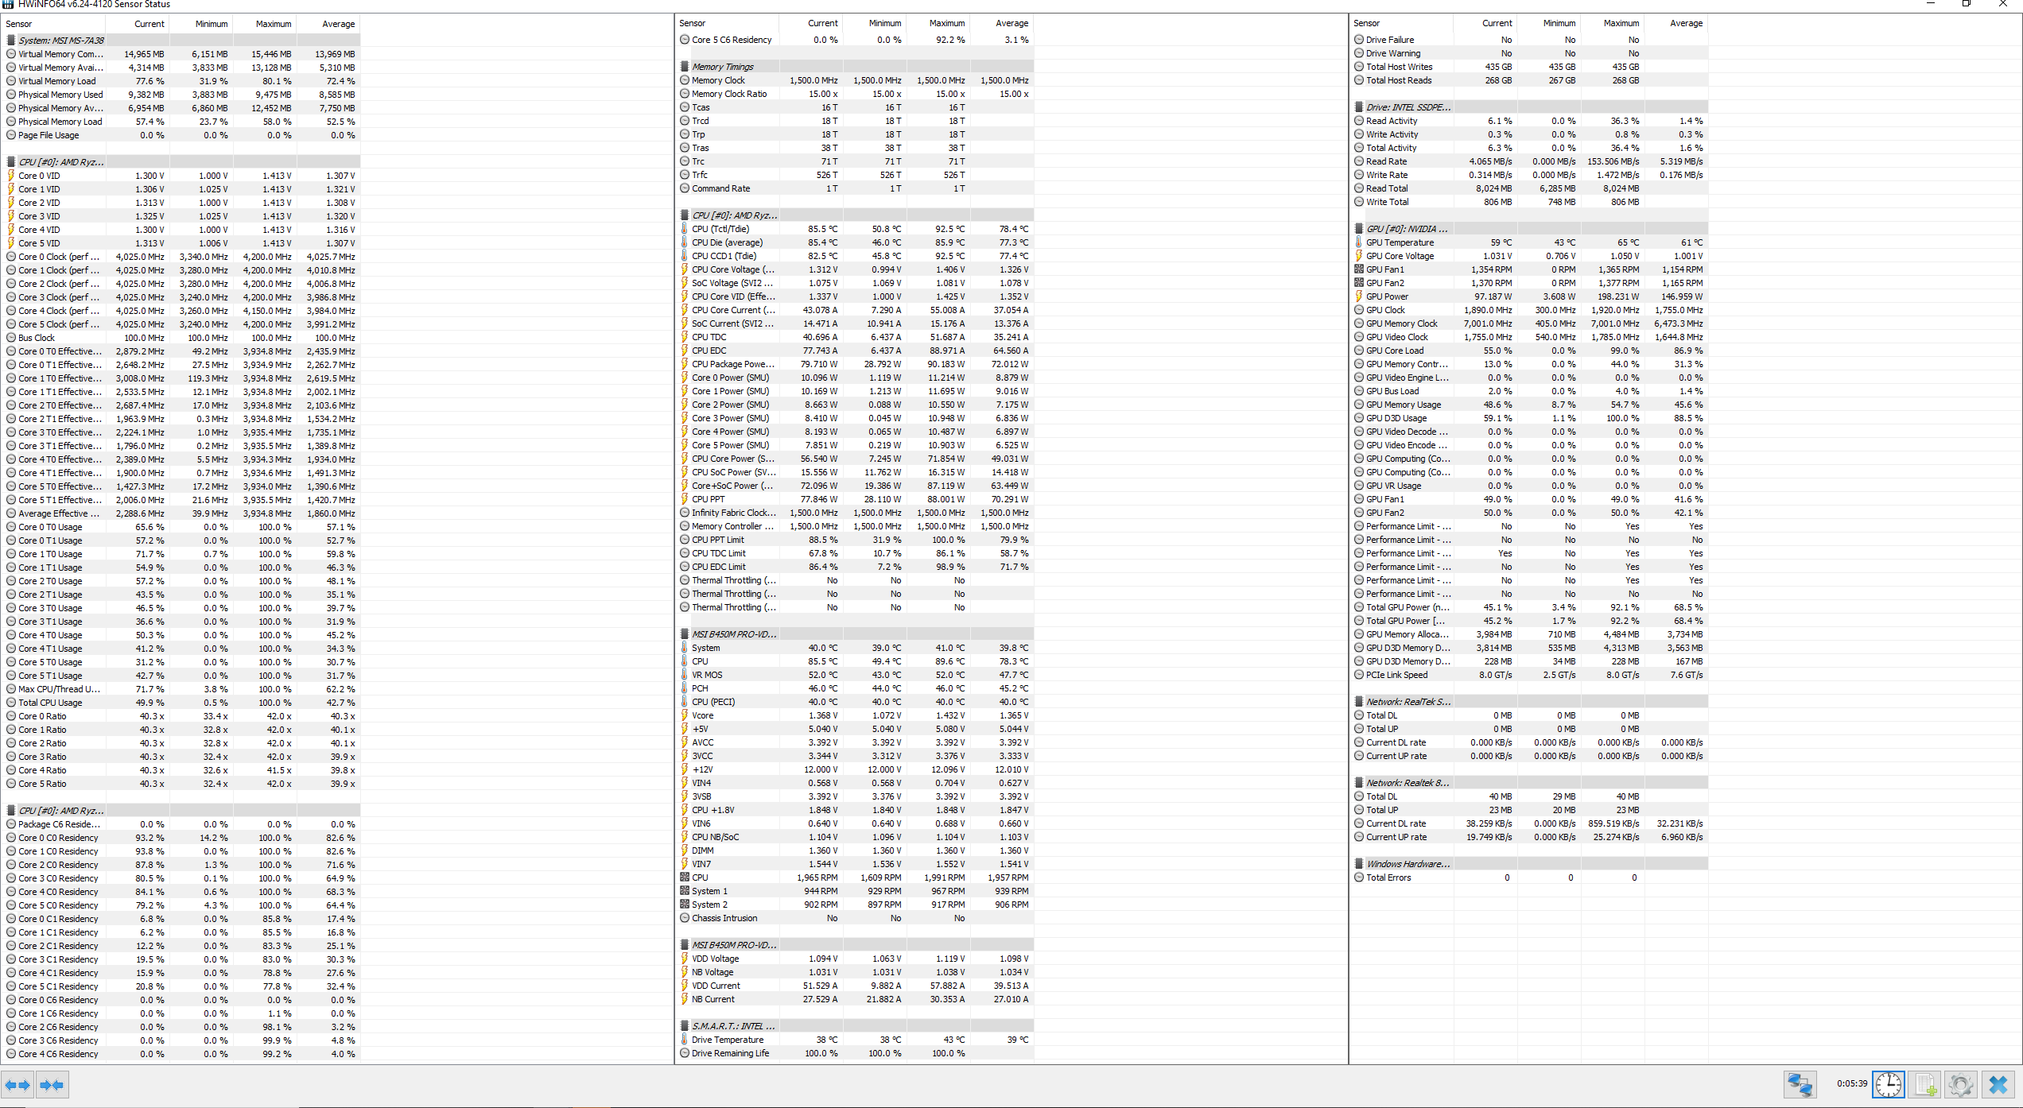The height and width of the screenshot is (1108, 2023).
Task: Click CPU (Tctl/Tdie) thermometer icon
Action: click(x=685, y=229)
